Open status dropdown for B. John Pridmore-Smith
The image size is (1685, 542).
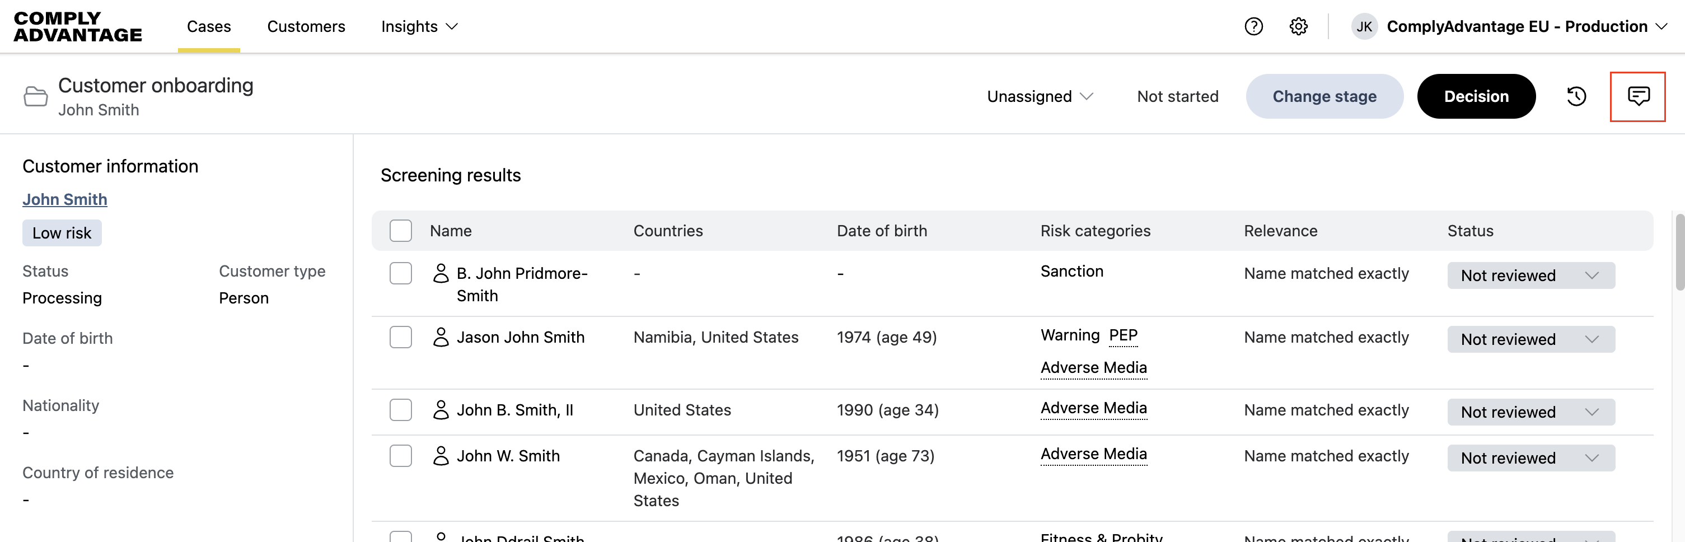pos(1530,275)
